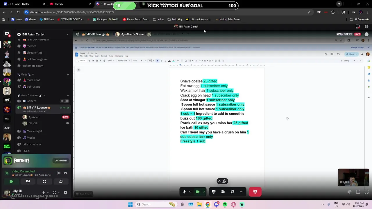372x209 pixels.
Task: Switch to Home - Roblox browser tab
Action: pyautogui.click(x=24, y=4)
